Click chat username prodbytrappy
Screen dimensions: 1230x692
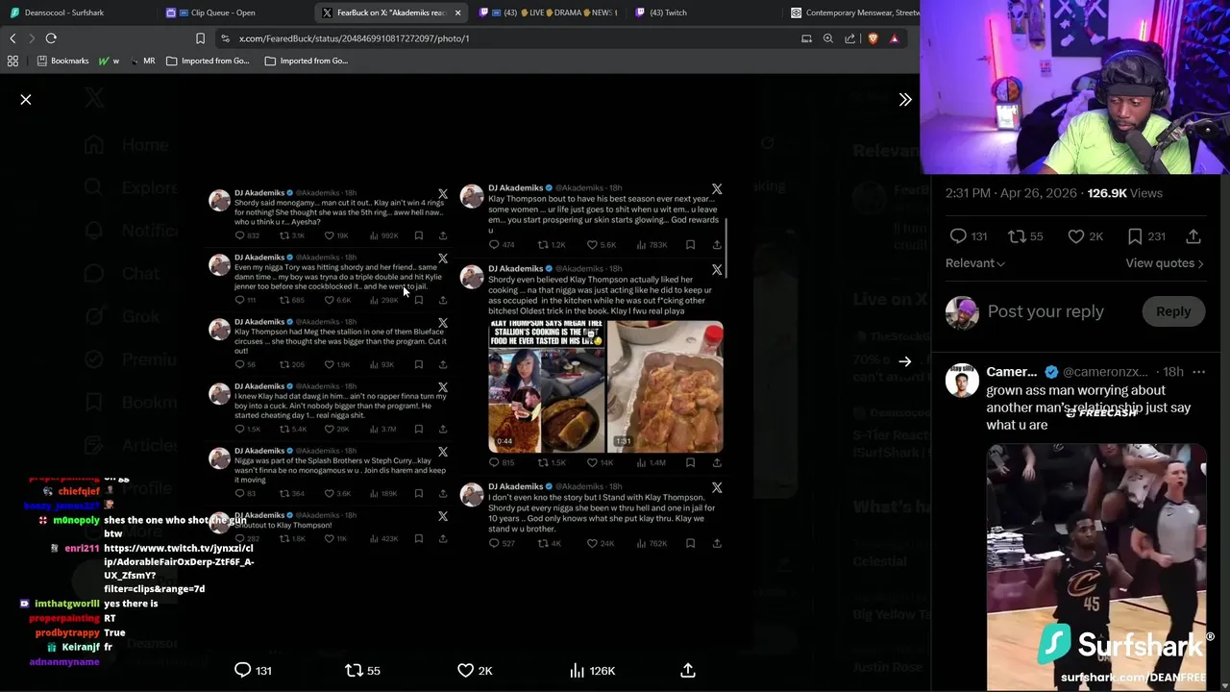67,633
